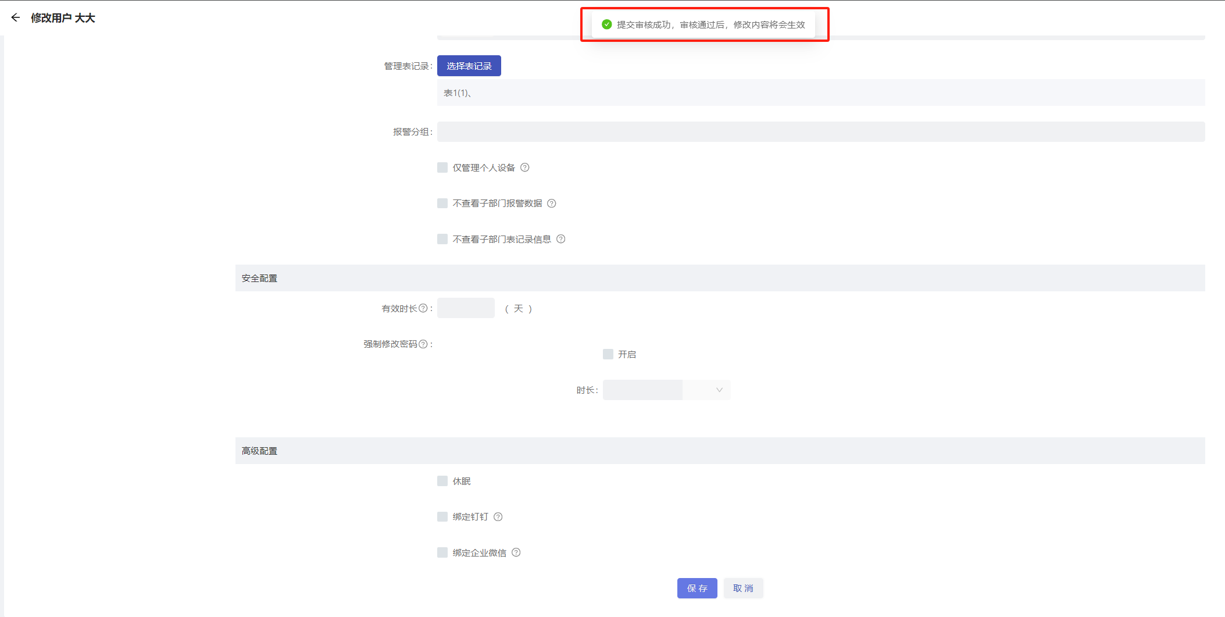Open help icon next to 绑定钉钉
Screen dimensions: 1225x617
pyautogui.click(x=498, y=516)
